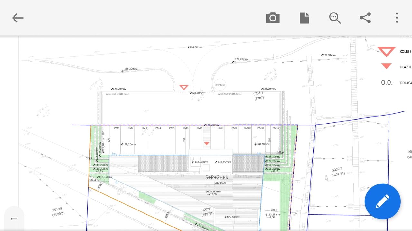Click the 324,2 dimension label
This screenshot has height=231, width=412.
pyautogui.click(x=89, y=158)
